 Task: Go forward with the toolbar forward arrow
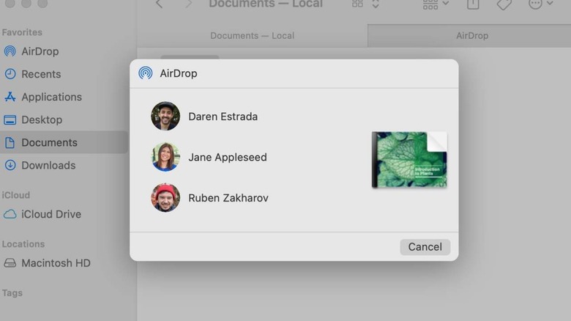(188, 4)
